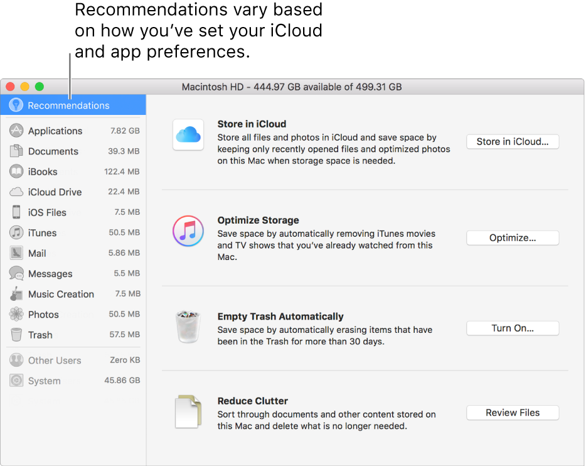Open Review Files for clutter
The height and width of the screenshot is (466, 586).
point(512,413)
